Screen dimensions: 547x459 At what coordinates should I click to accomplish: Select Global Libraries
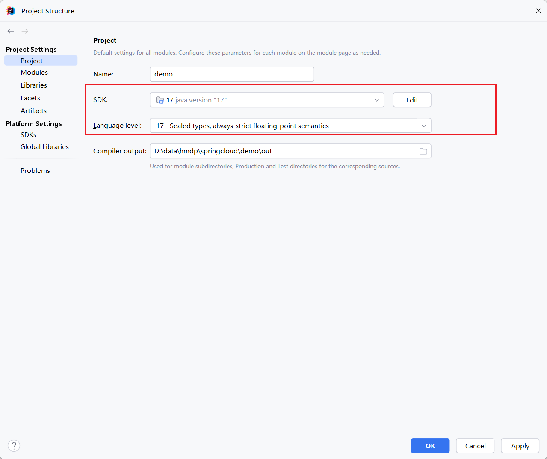pos(44,147)
